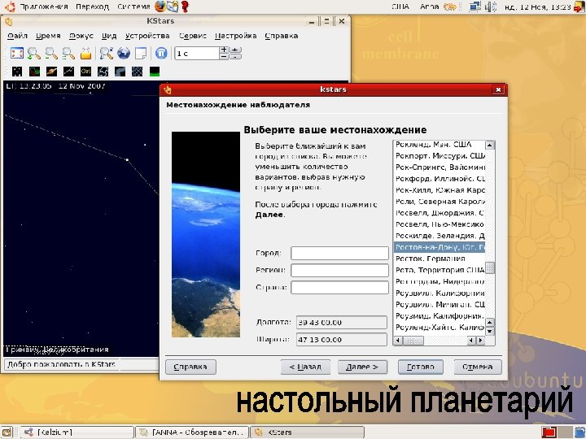
Task: Select Рокленд, Мэн, США in city list
Action: [x=439, y=145]
